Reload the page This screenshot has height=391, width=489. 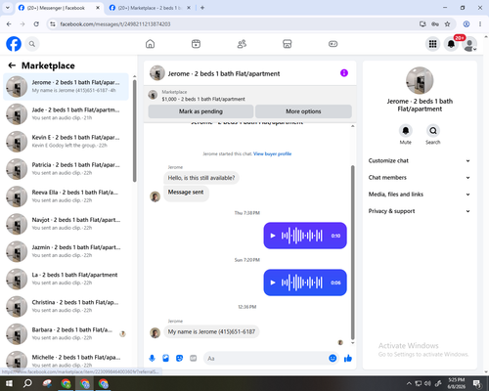36,24
